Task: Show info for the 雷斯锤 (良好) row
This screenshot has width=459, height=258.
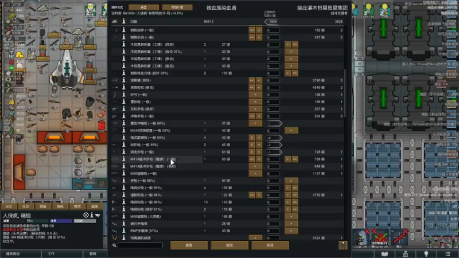Action: pyautogui.click(x=124, y=80)
